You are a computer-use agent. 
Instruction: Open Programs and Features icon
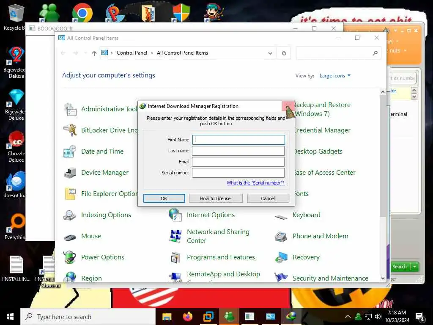click(175, 257)
